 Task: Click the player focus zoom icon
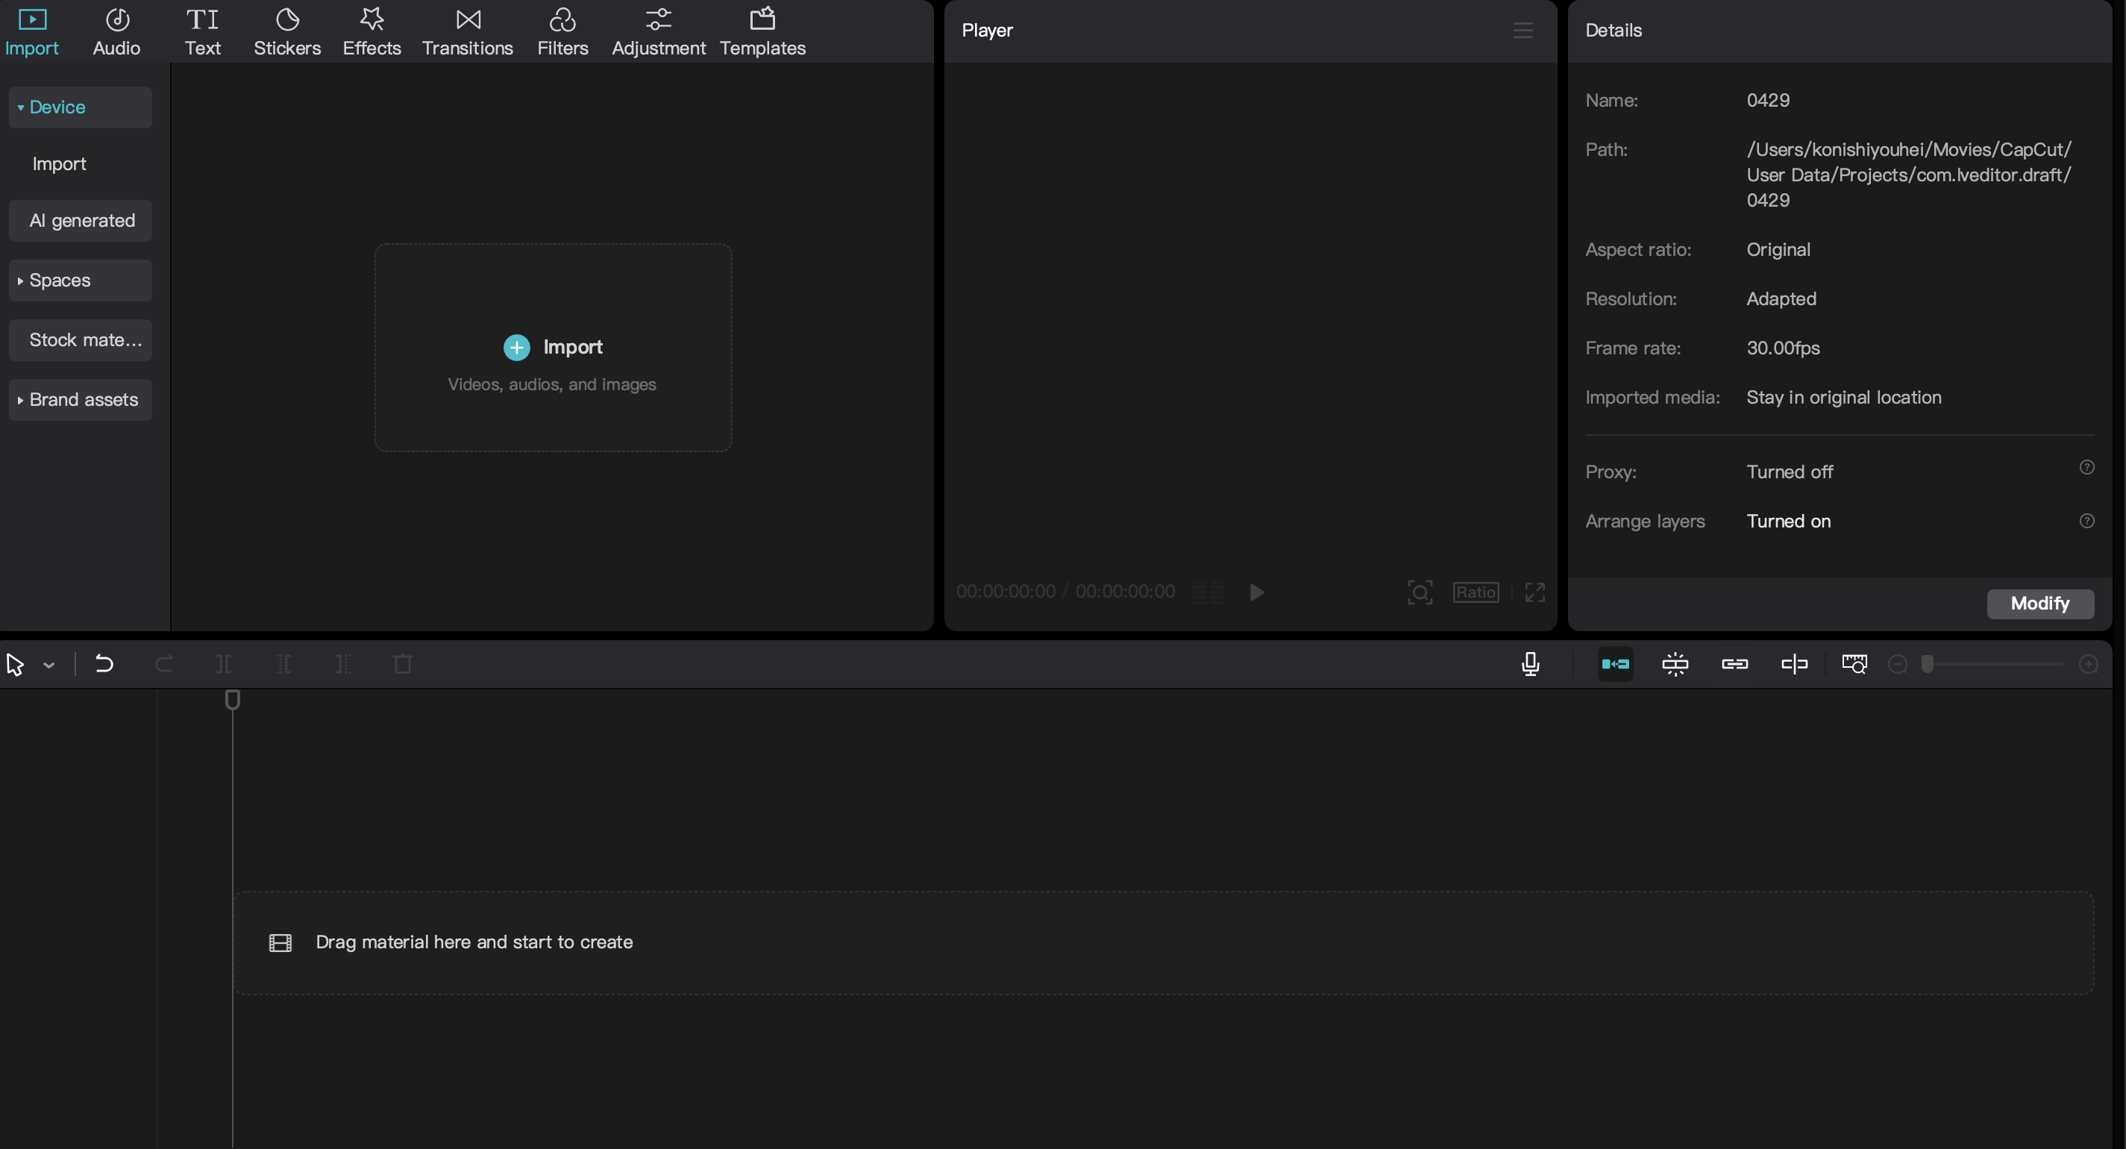1420,592
